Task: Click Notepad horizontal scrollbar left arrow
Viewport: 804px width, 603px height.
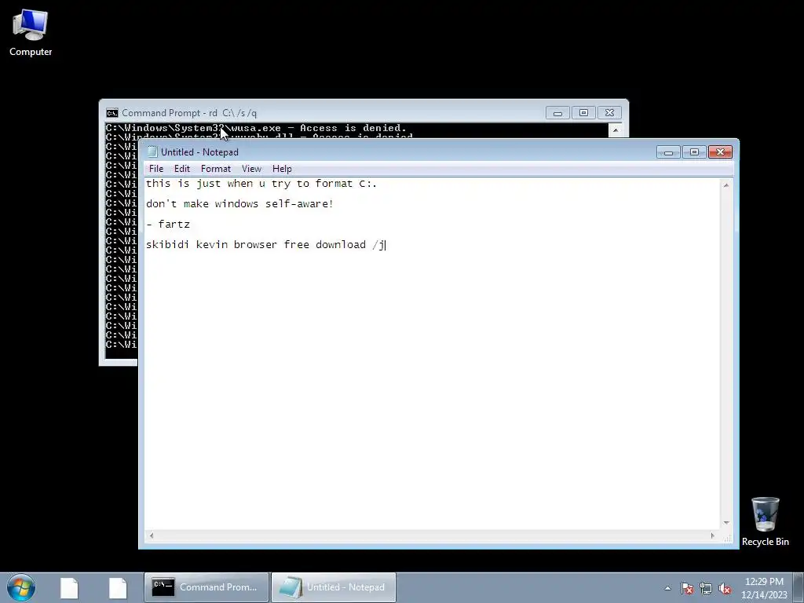Action: point(152,535)
